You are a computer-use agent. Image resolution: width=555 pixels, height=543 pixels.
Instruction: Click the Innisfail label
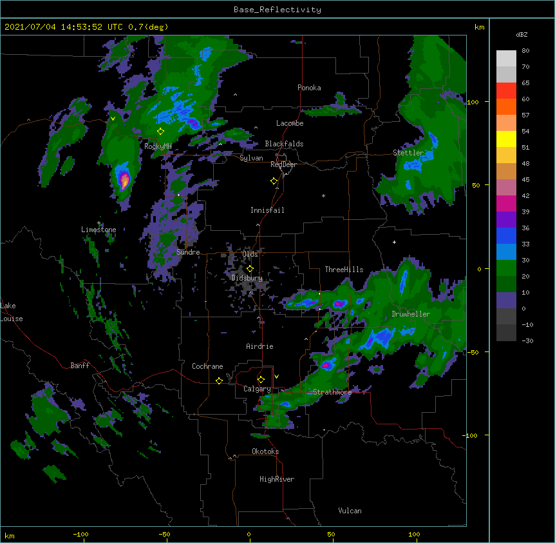[267, 210]
